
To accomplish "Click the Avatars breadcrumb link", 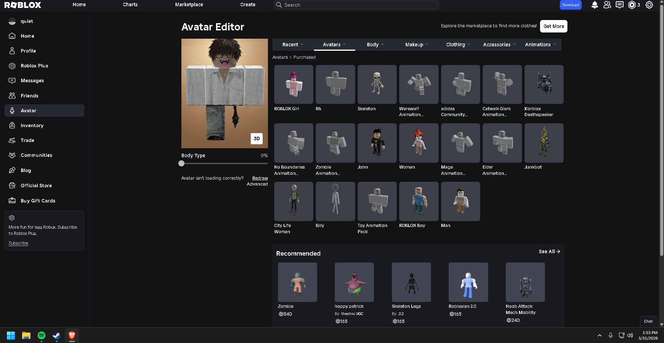I will 280,57.
